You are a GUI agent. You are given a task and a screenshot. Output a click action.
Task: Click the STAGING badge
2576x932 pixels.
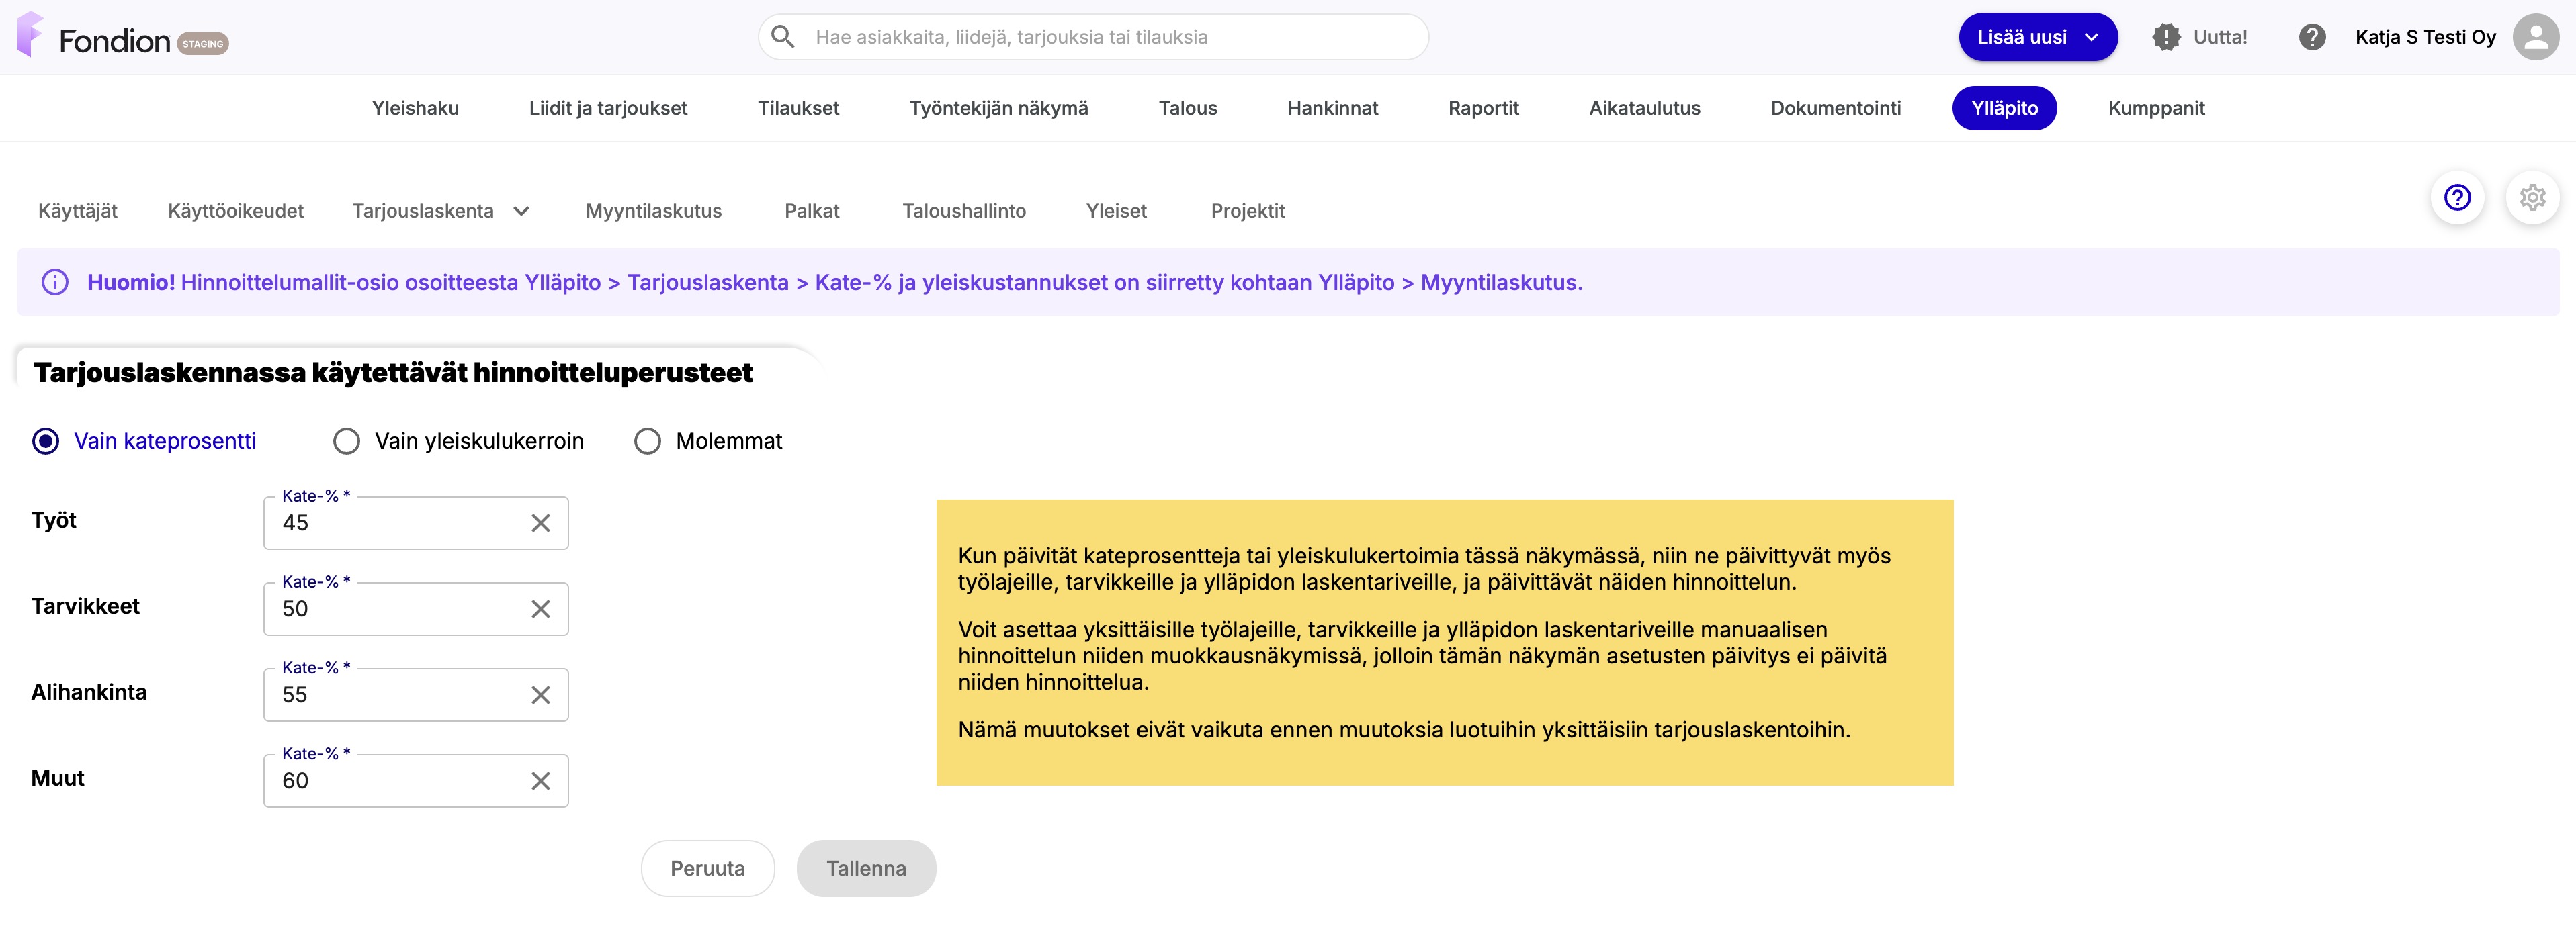203,44
